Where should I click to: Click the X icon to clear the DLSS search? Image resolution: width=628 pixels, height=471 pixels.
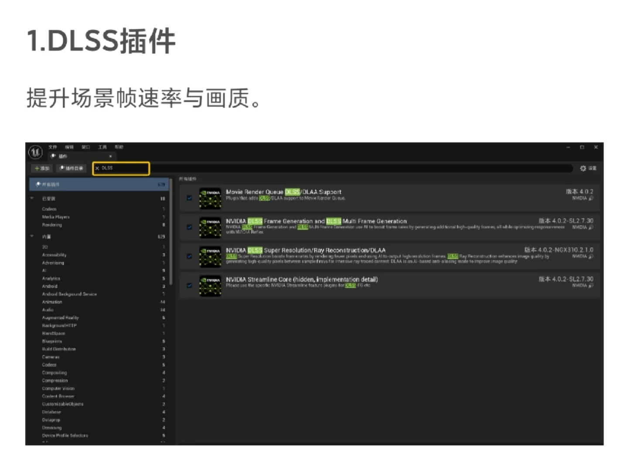click(x=97, y=168)
